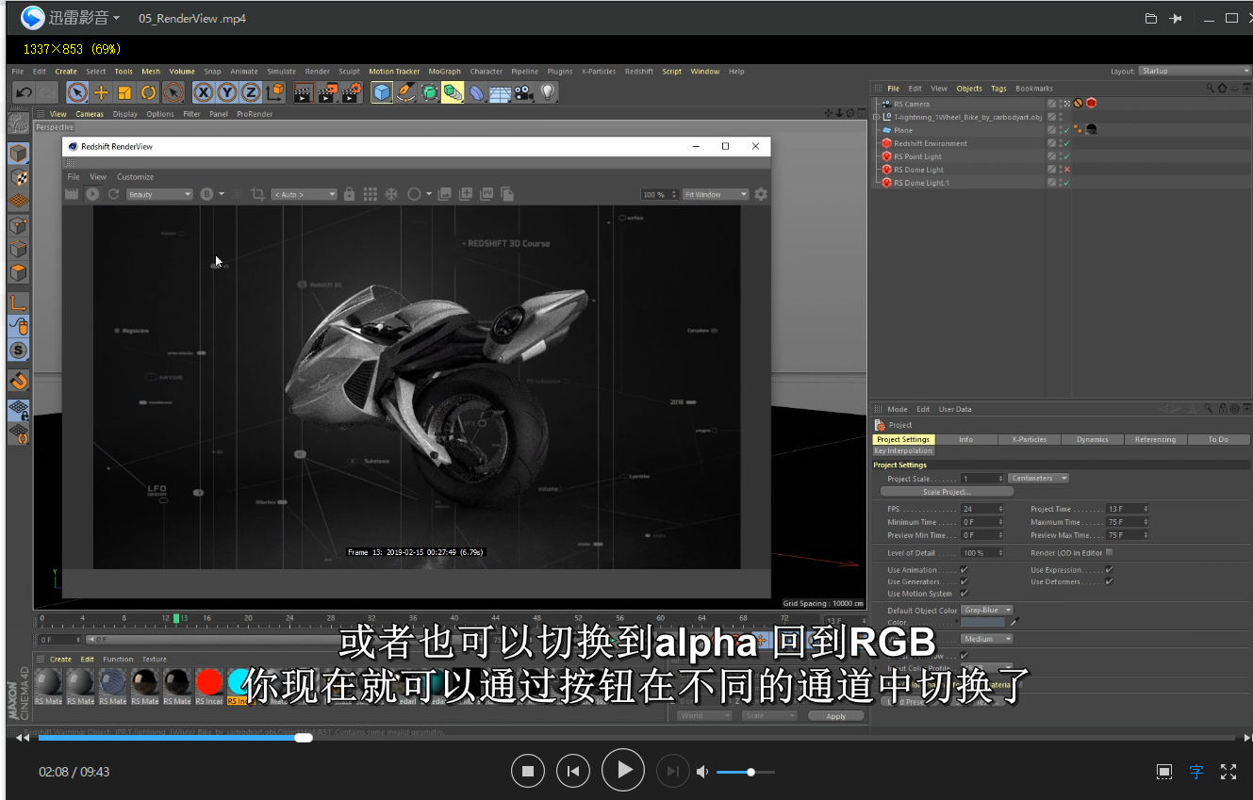The width and height of the screenshot is (1253, 800).
Task: Select the Move tool in the toolbar
Action: [101, 92]
